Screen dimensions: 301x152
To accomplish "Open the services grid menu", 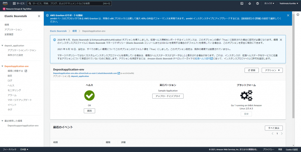I will click(14, 4).
